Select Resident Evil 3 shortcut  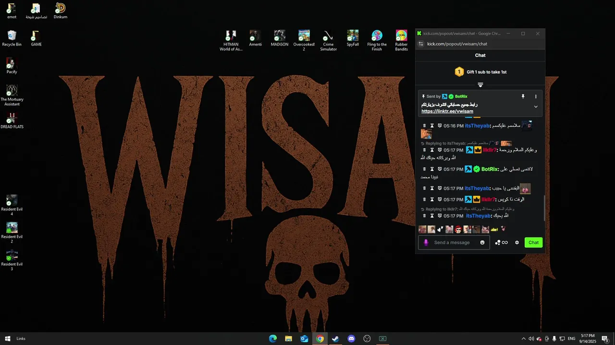[12, 260]
